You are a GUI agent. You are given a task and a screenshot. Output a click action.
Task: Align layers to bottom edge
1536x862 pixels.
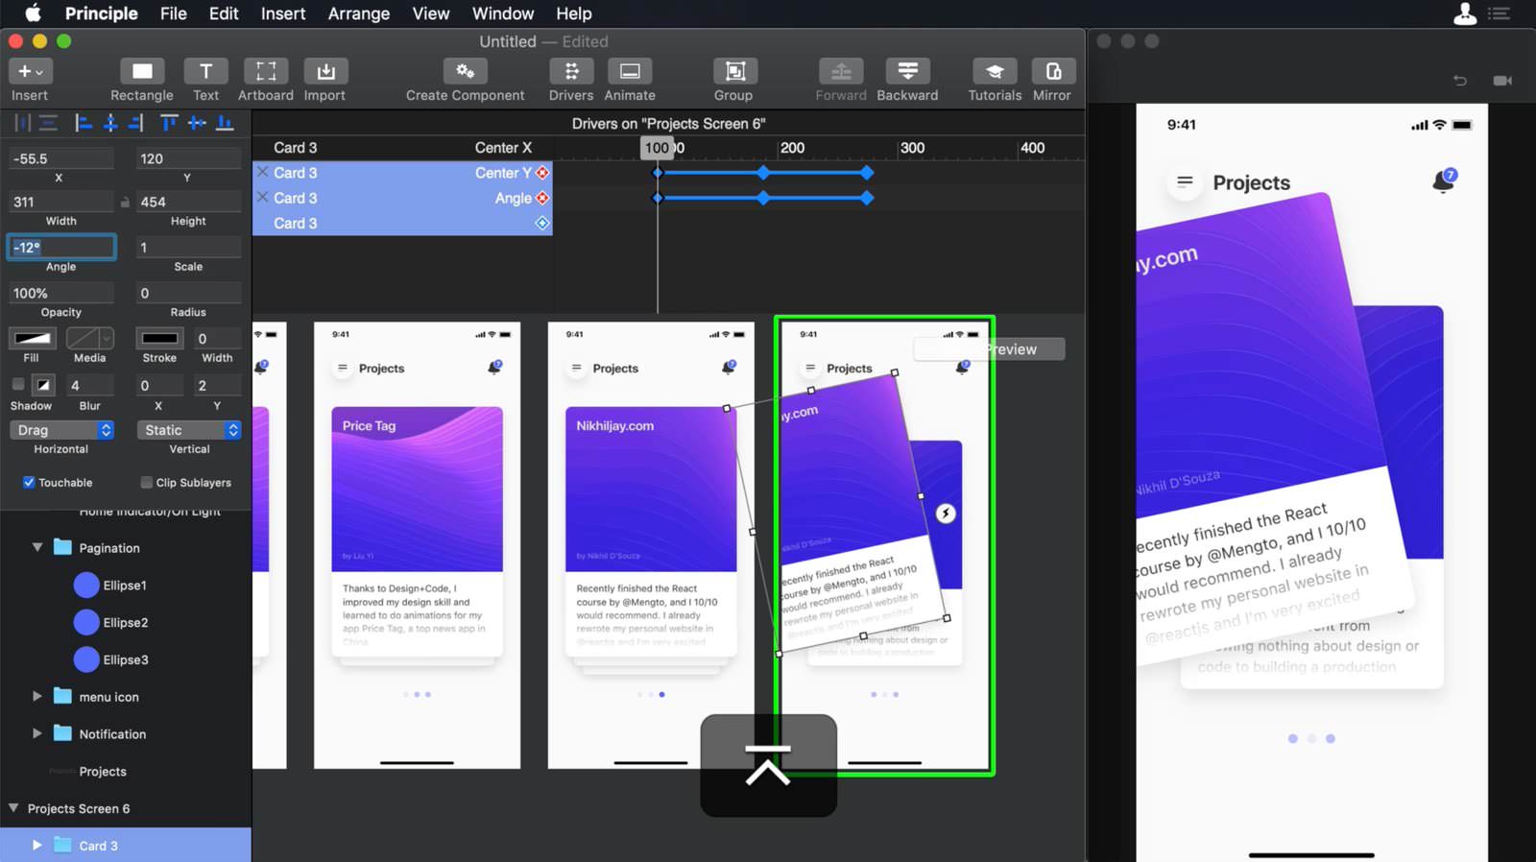coord(225,123)
